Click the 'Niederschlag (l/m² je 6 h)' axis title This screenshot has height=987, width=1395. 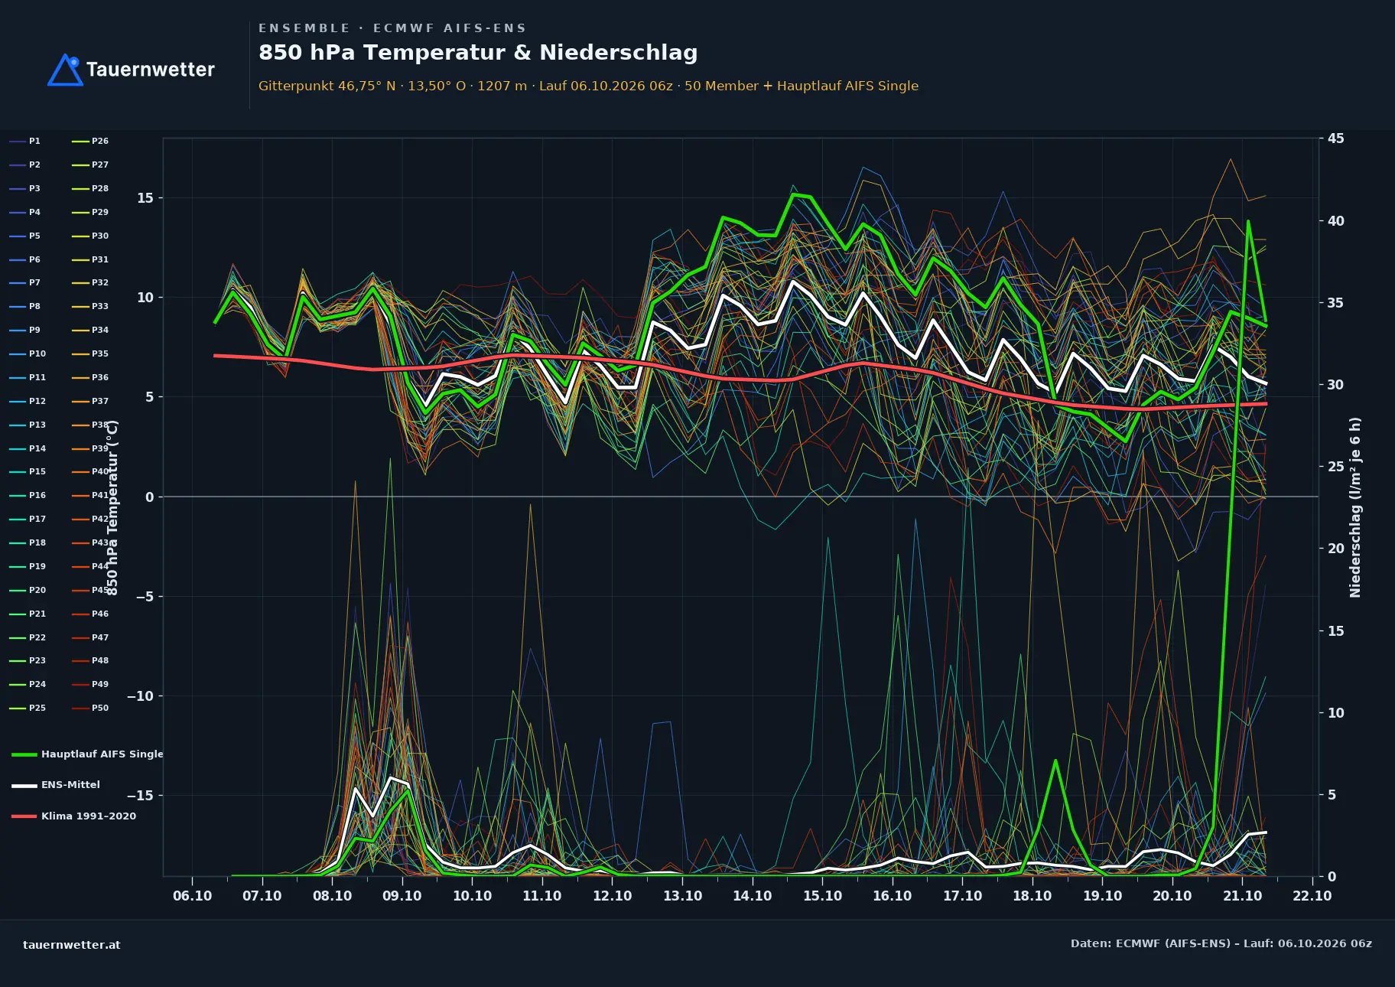(x=1355, y=507)
